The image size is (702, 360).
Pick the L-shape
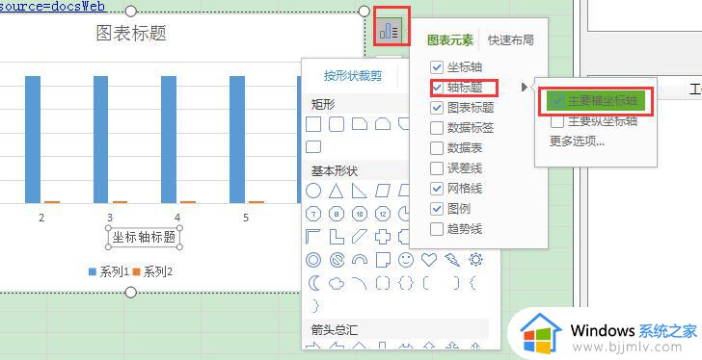coord(337,237)
